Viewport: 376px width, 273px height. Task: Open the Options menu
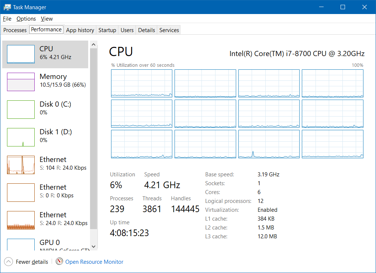point(26,19)
